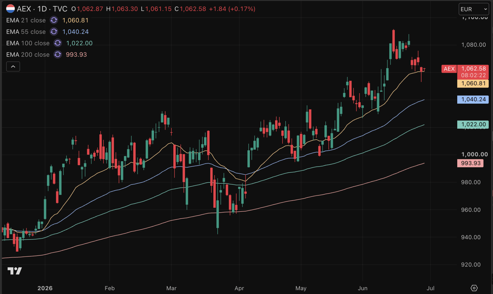The image size is (493, 294).
Task: Select the EMA 100 close indicator label
Action: (x=28, y=43)
